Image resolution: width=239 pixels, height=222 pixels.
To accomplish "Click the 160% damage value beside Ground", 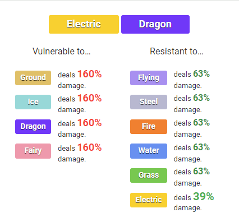I will click(90, 74).
